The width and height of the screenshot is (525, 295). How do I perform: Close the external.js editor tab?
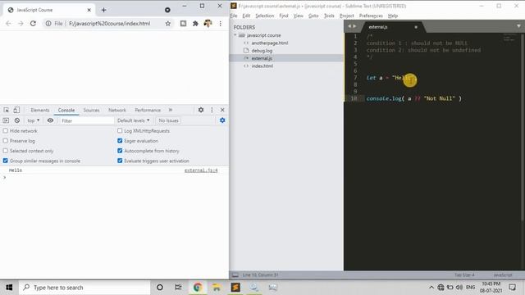(x=416, y=27)
